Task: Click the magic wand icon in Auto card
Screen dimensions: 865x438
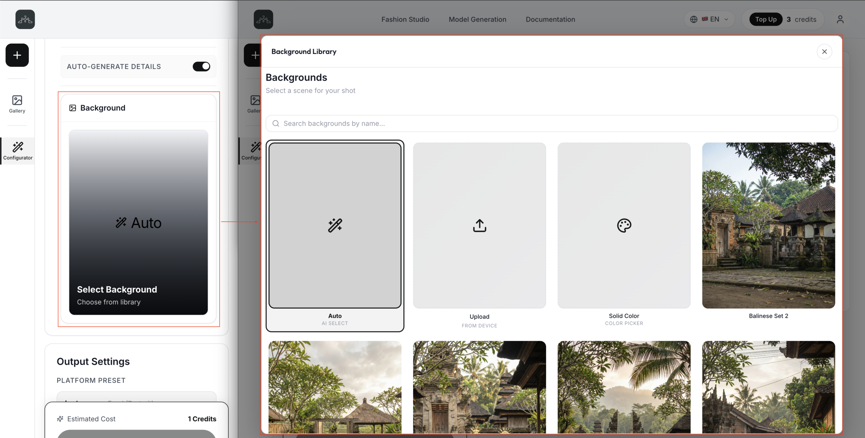Action: point(335,226)
